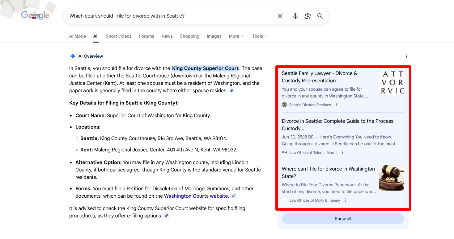Expand the More search filters dropdown
454x239 pixels.
[236, 36]
